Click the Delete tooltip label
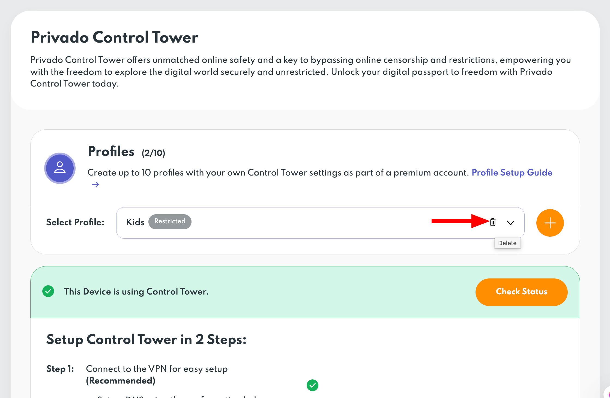Viewport: 610px width, 398px height. [507, 243]
